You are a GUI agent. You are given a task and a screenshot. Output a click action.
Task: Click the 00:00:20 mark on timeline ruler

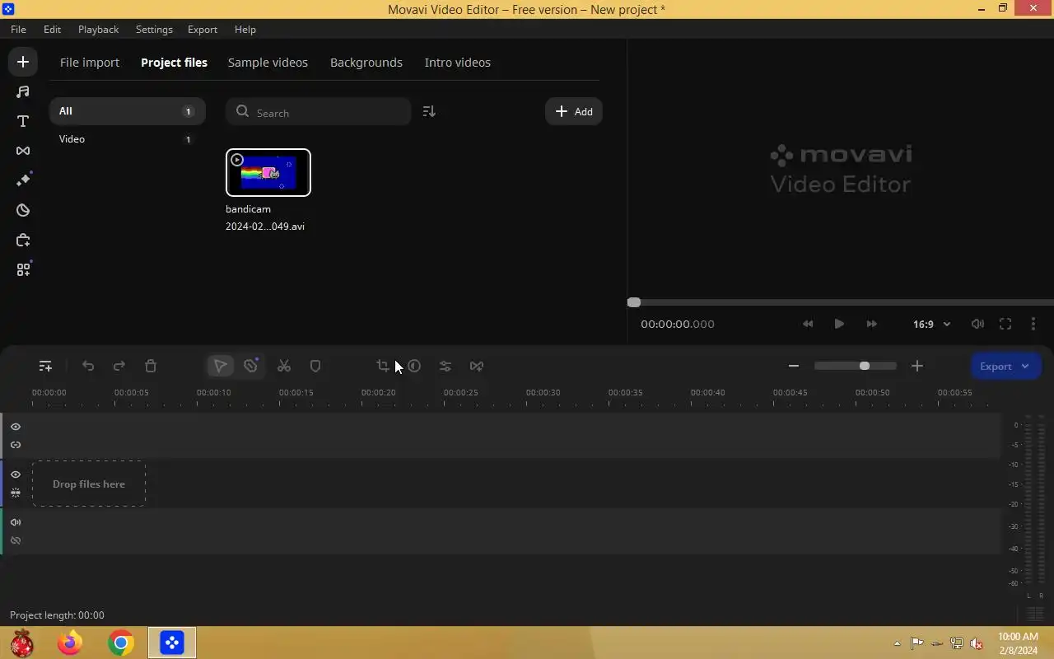tap(378, 393)
